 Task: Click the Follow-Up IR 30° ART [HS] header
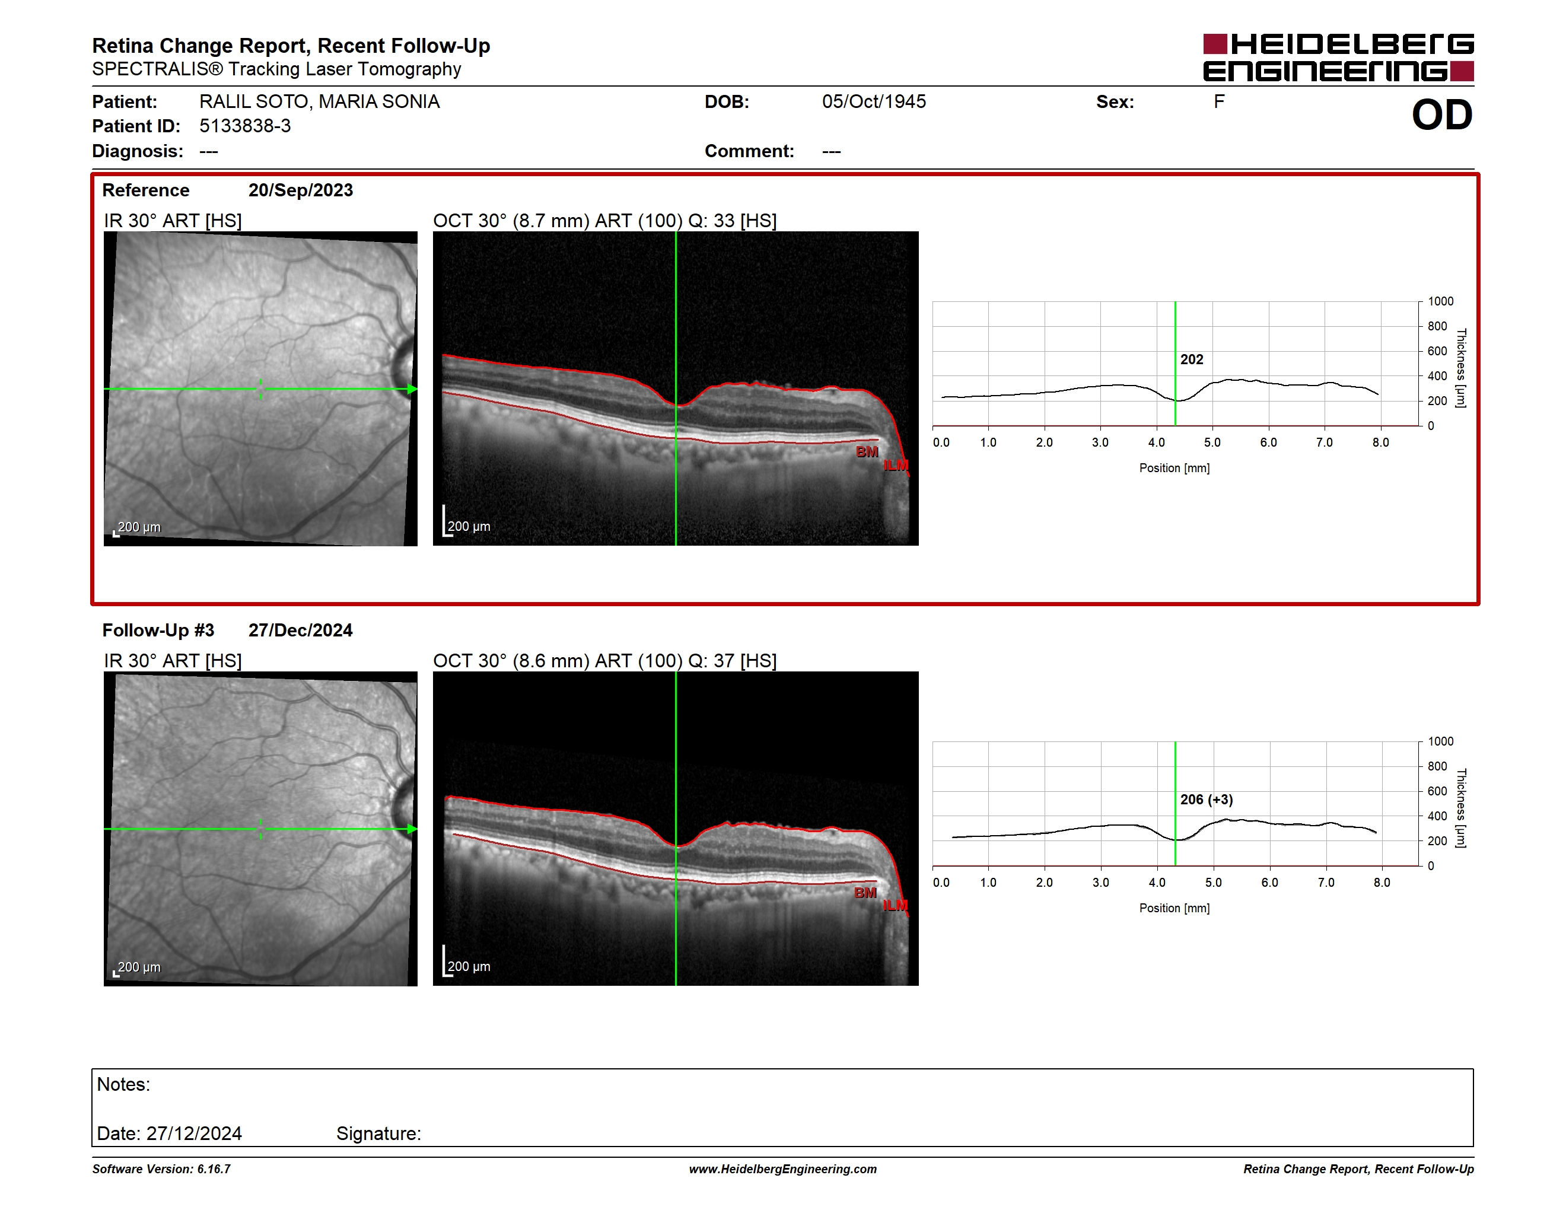click(x=173, y=661)
